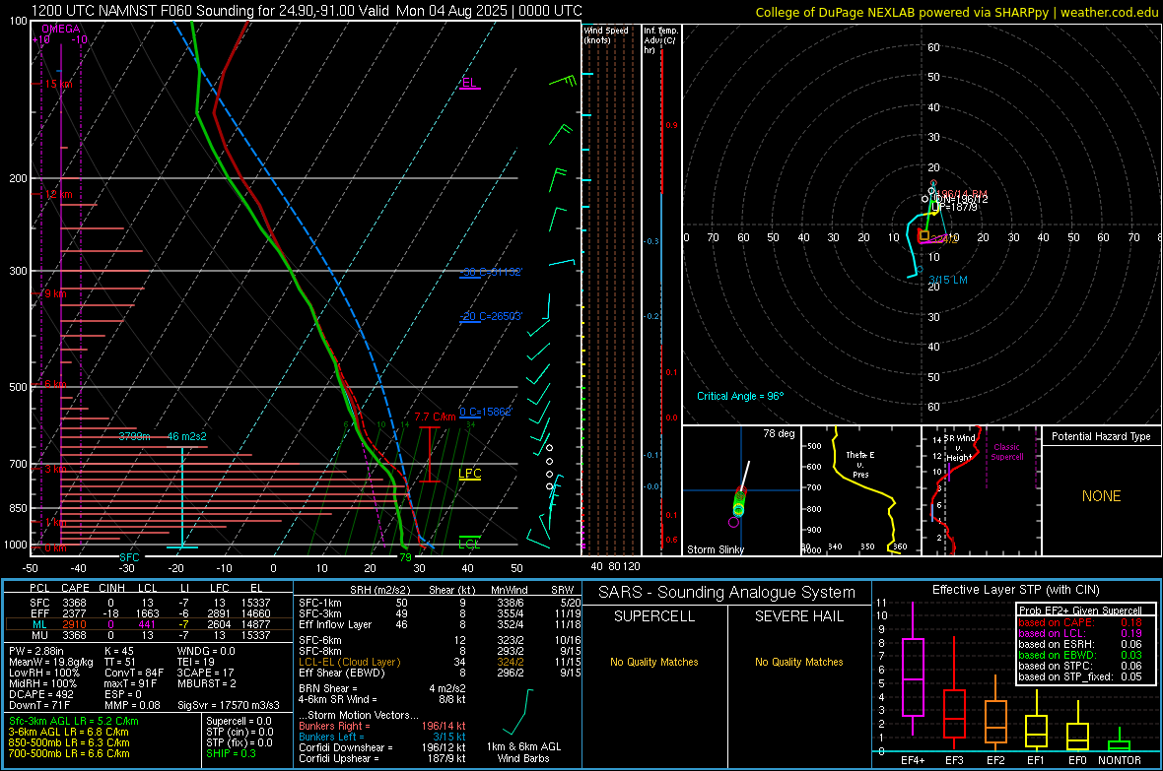Click the 0 C=15862' freezing level label
The image size is (1163, 771).
click(485, 413)
